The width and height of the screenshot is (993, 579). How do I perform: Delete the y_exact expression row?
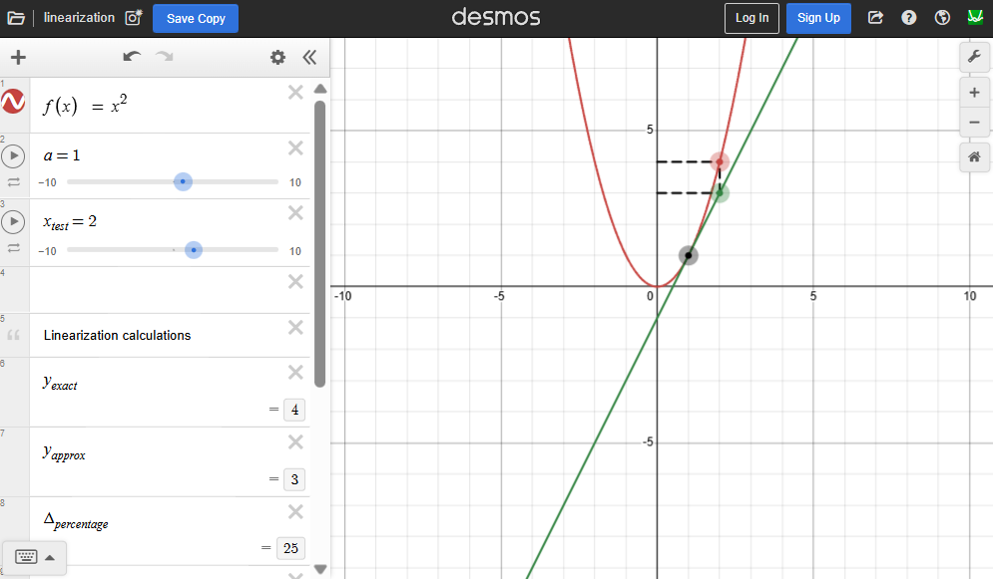click(x=295, y=373)
